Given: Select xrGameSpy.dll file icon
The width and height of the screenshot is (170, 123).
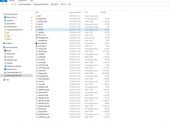Looking at the screenshot, I should (36, 76).
